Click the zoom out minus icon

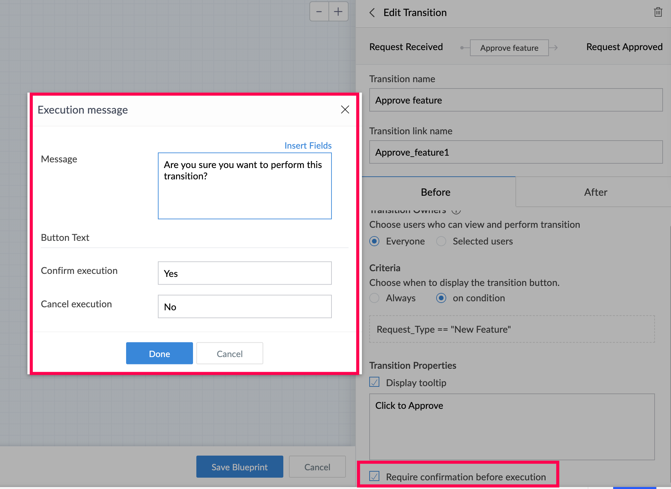[319, 12]
